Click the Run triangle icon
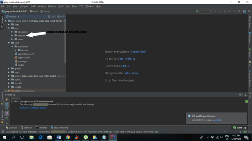252x141 pixels. (216, 11)
